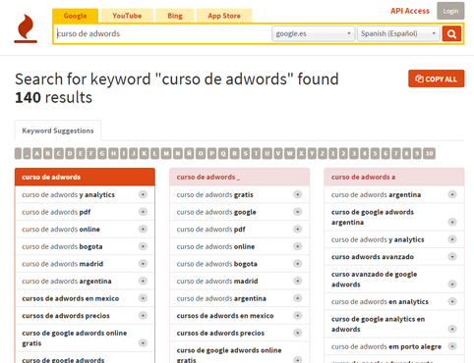Click the 'curso de adwords a' column header
474x363 pixels.
(394, 177)
